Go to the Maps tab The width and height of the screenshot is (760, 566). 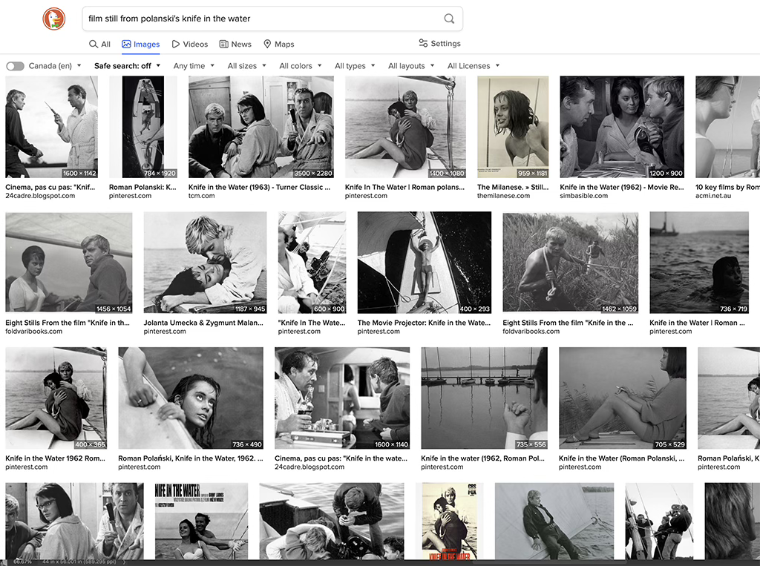tap(279, 44)
